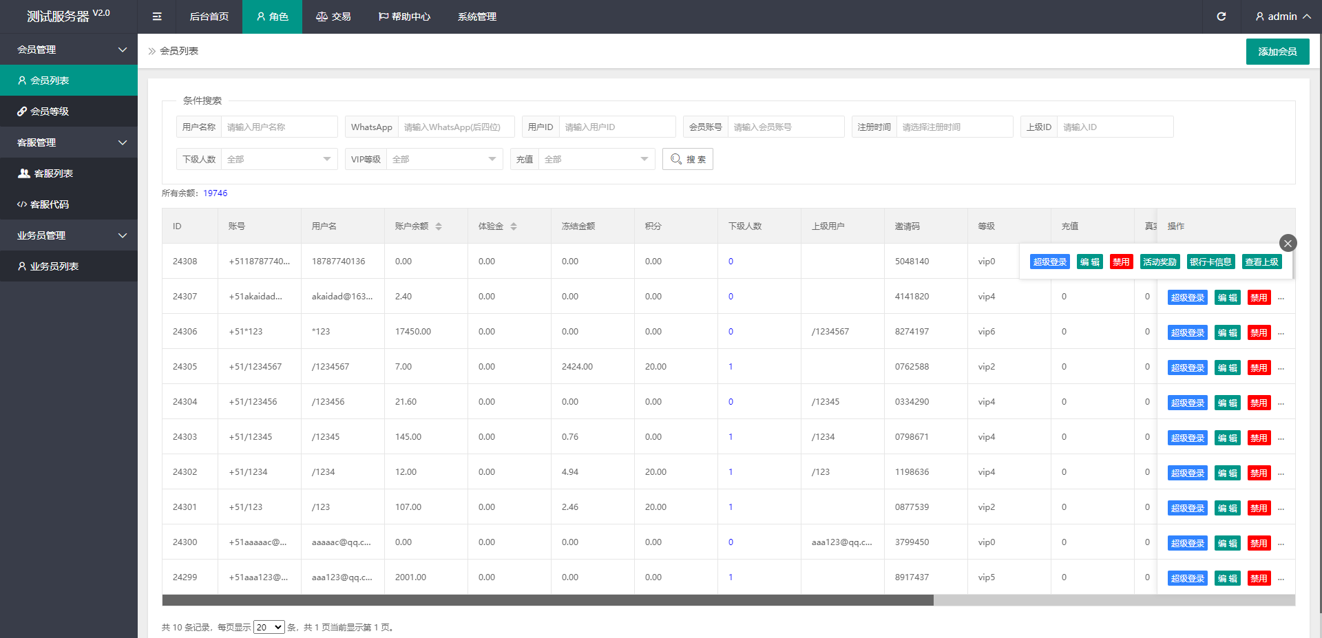Click the horizontal table scrollbar
This screenshot has width=1322, height=638.
click(x=547, y=600)
